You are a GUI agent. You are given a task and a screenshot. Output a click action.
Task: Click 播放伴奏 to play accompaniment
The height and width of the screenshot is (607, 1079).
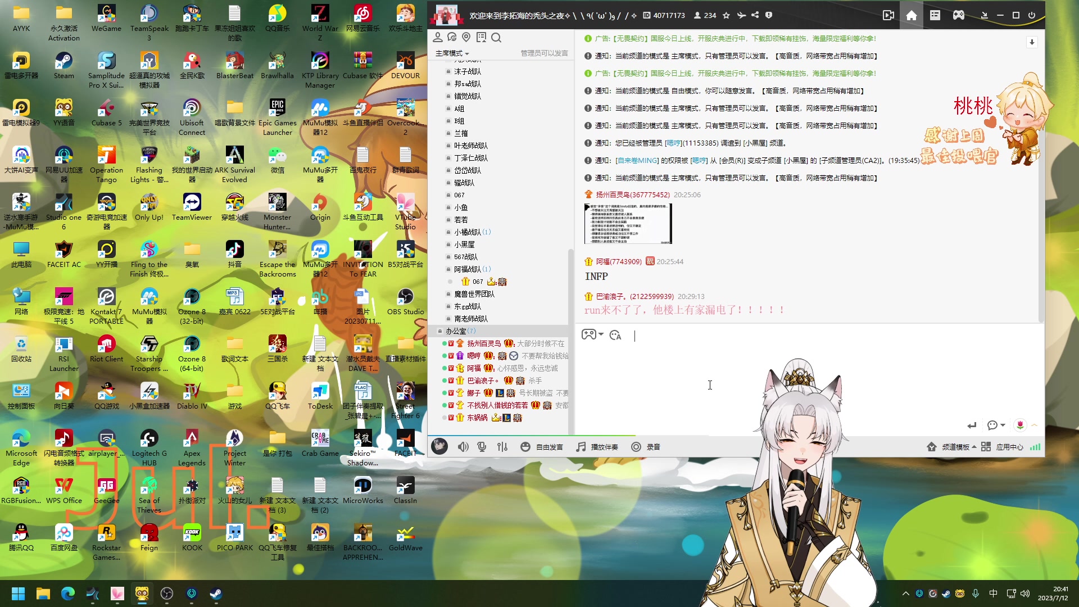(597, 447)
